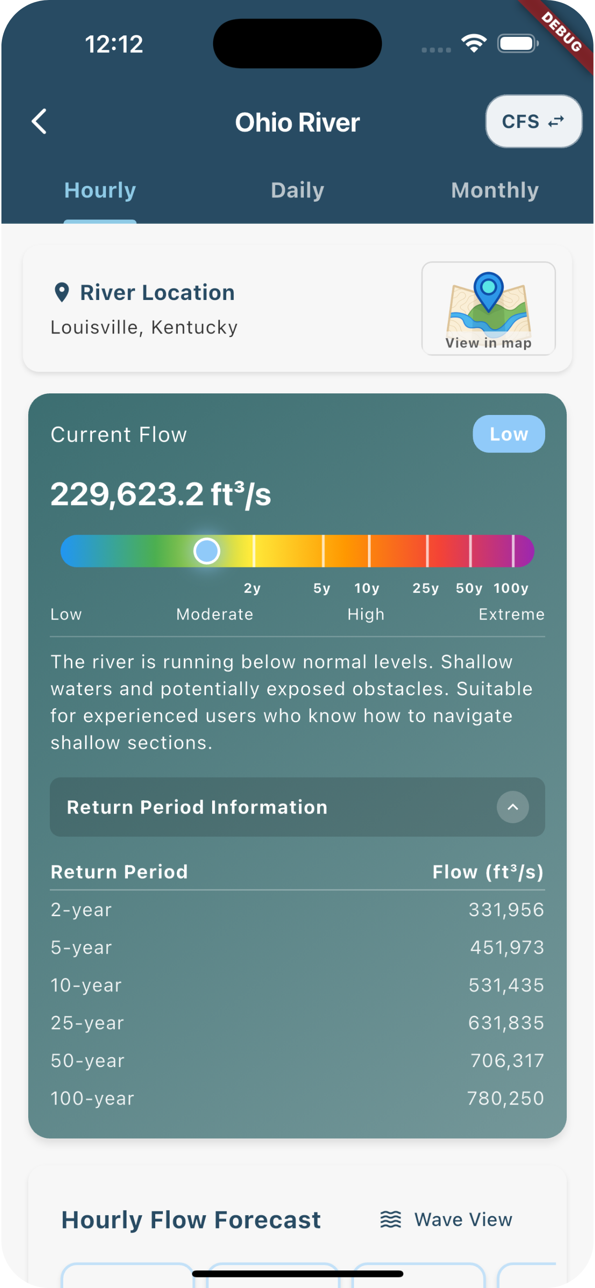Screen dimensions: 595x1288
Task: Click the current flow indicator on the gradient bar
Action: 206,551
